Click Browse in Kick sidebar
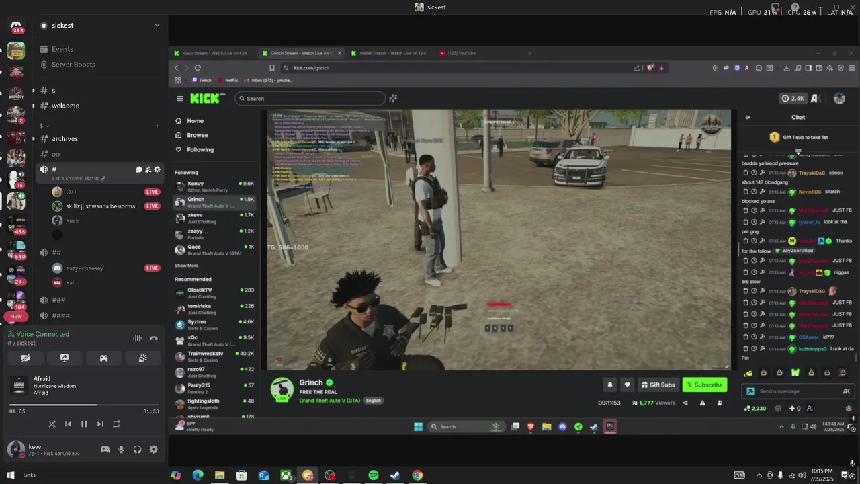The height and width of the screenshot is (484, 860). 197,135
